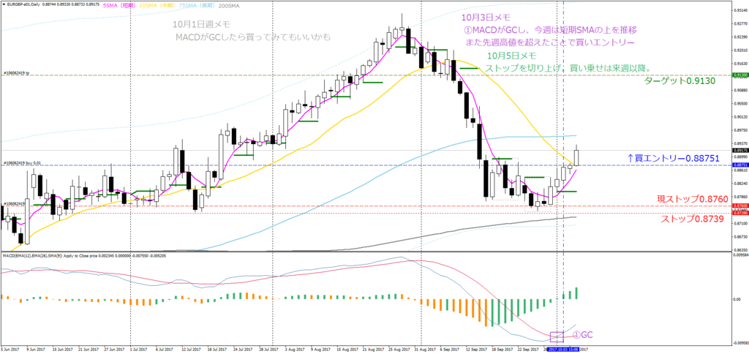This screenshot has width=749, height=354.
Task: Click the highlighted 2017.10.03 date tag
Action: (x=564, y=350)
